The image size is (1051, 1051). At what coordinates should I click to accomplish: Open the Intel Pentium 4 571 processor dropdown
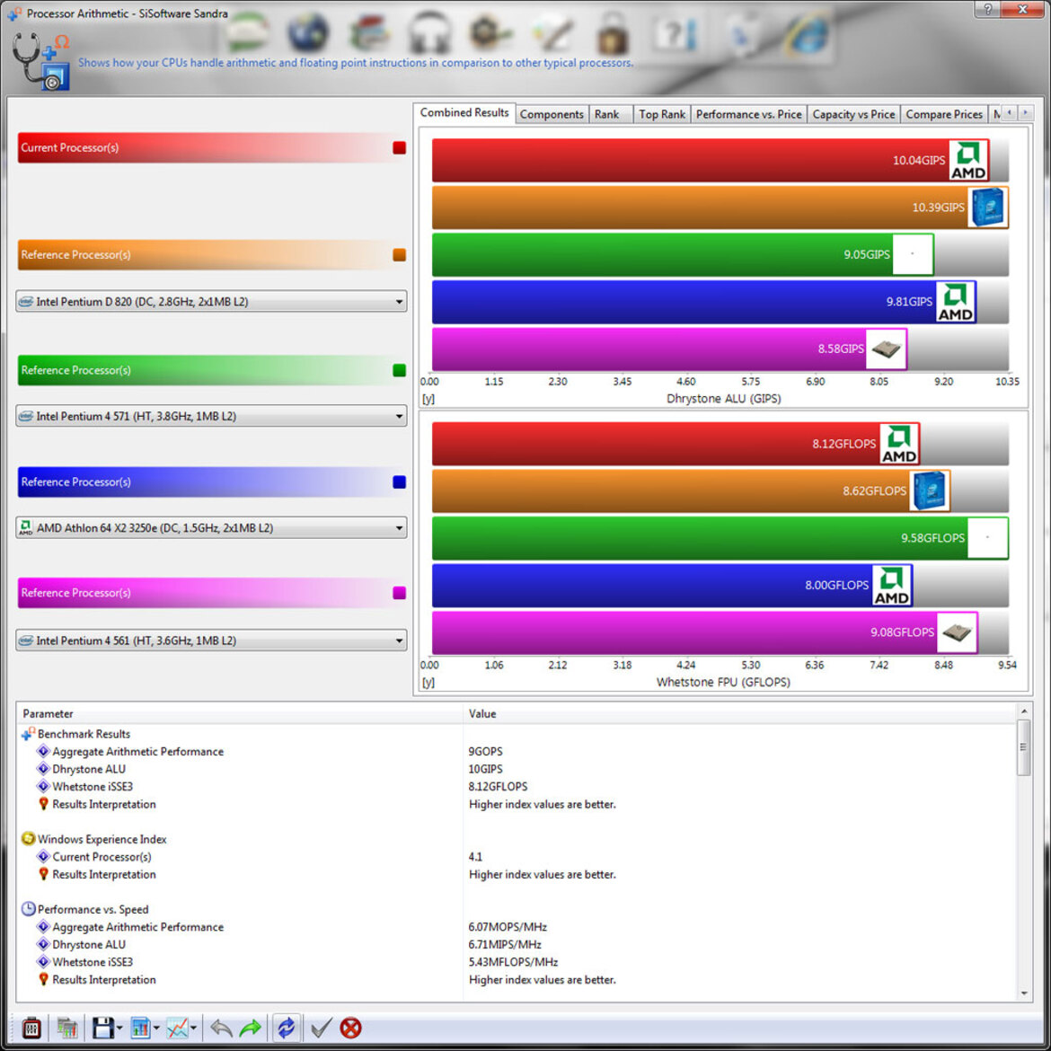[211, 416]
